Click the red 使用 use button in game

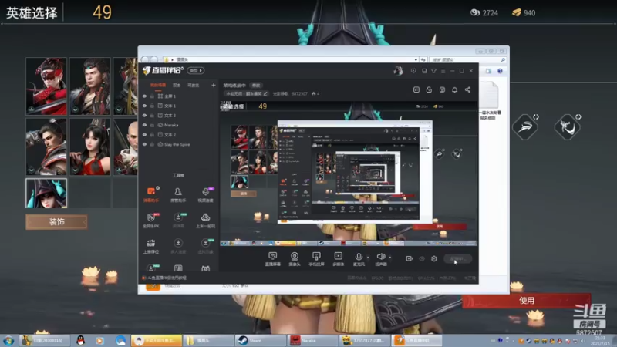pyautogui.click(x=526, y=301)
